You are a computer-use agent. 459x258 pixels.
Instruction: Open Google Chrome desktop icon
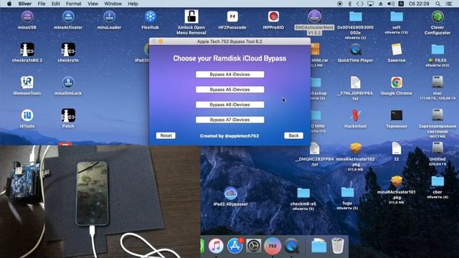397,82
